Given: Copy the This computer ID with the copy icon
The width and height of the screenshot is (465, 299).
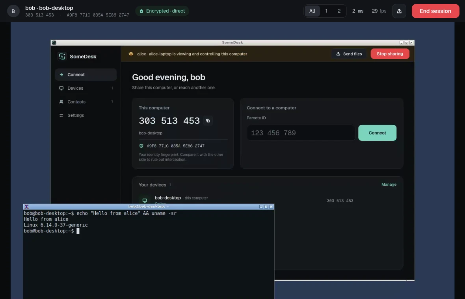Looking at the screenshot, I should [208, 121].
